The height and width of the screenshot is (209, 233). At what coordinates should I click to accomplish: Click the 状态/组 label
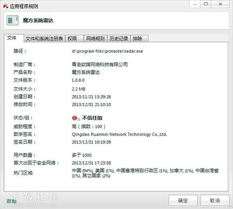coord(23,118)
